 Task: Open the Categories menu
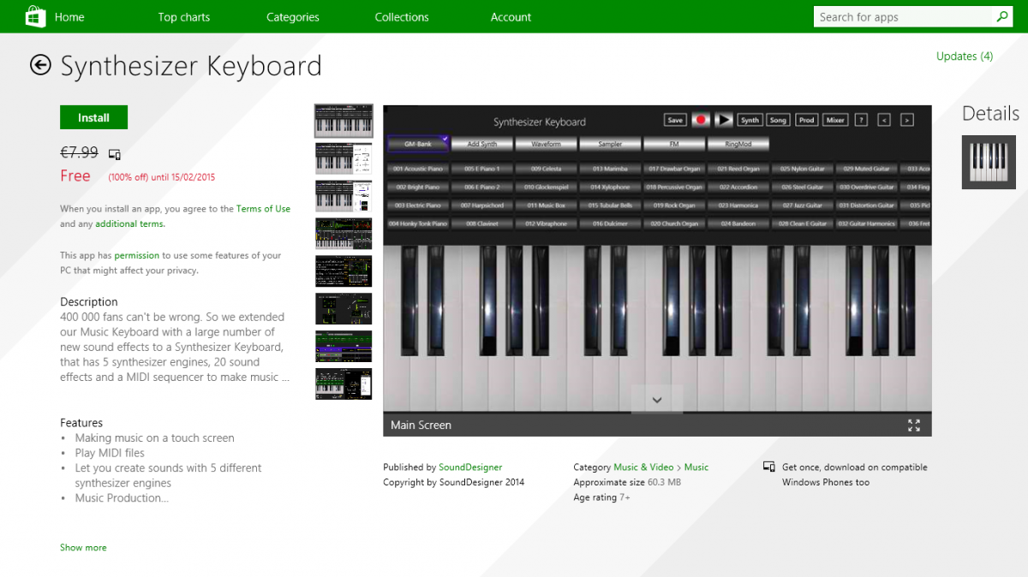(x=293, y=17)
